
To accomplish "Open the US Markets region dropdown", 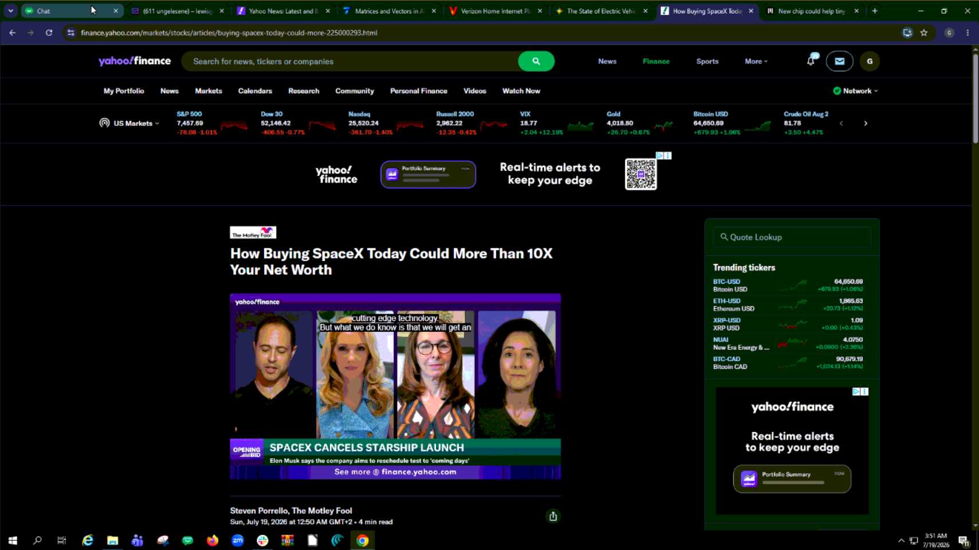I will point(129,123).
